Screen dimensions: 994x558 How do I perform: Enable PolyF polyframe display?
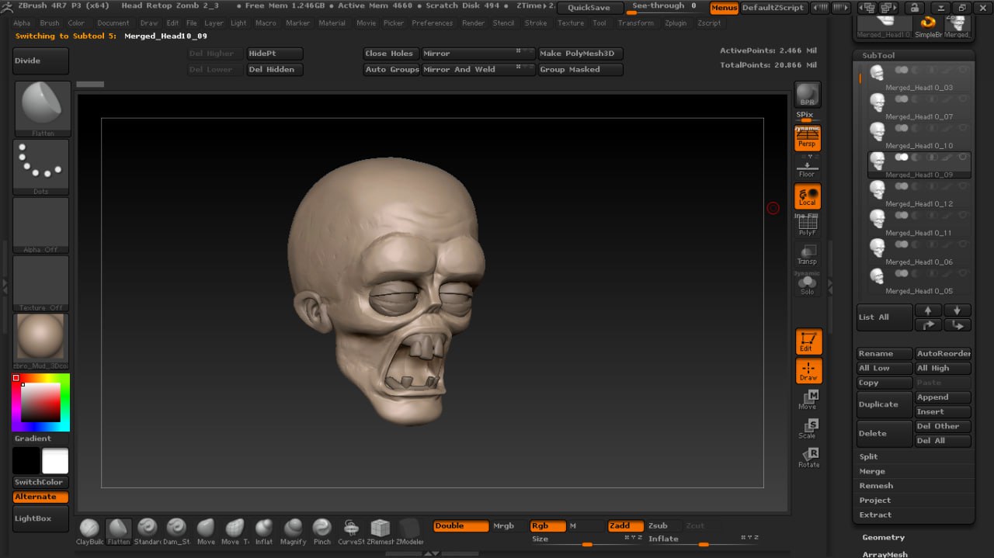(x=808, y=226)
